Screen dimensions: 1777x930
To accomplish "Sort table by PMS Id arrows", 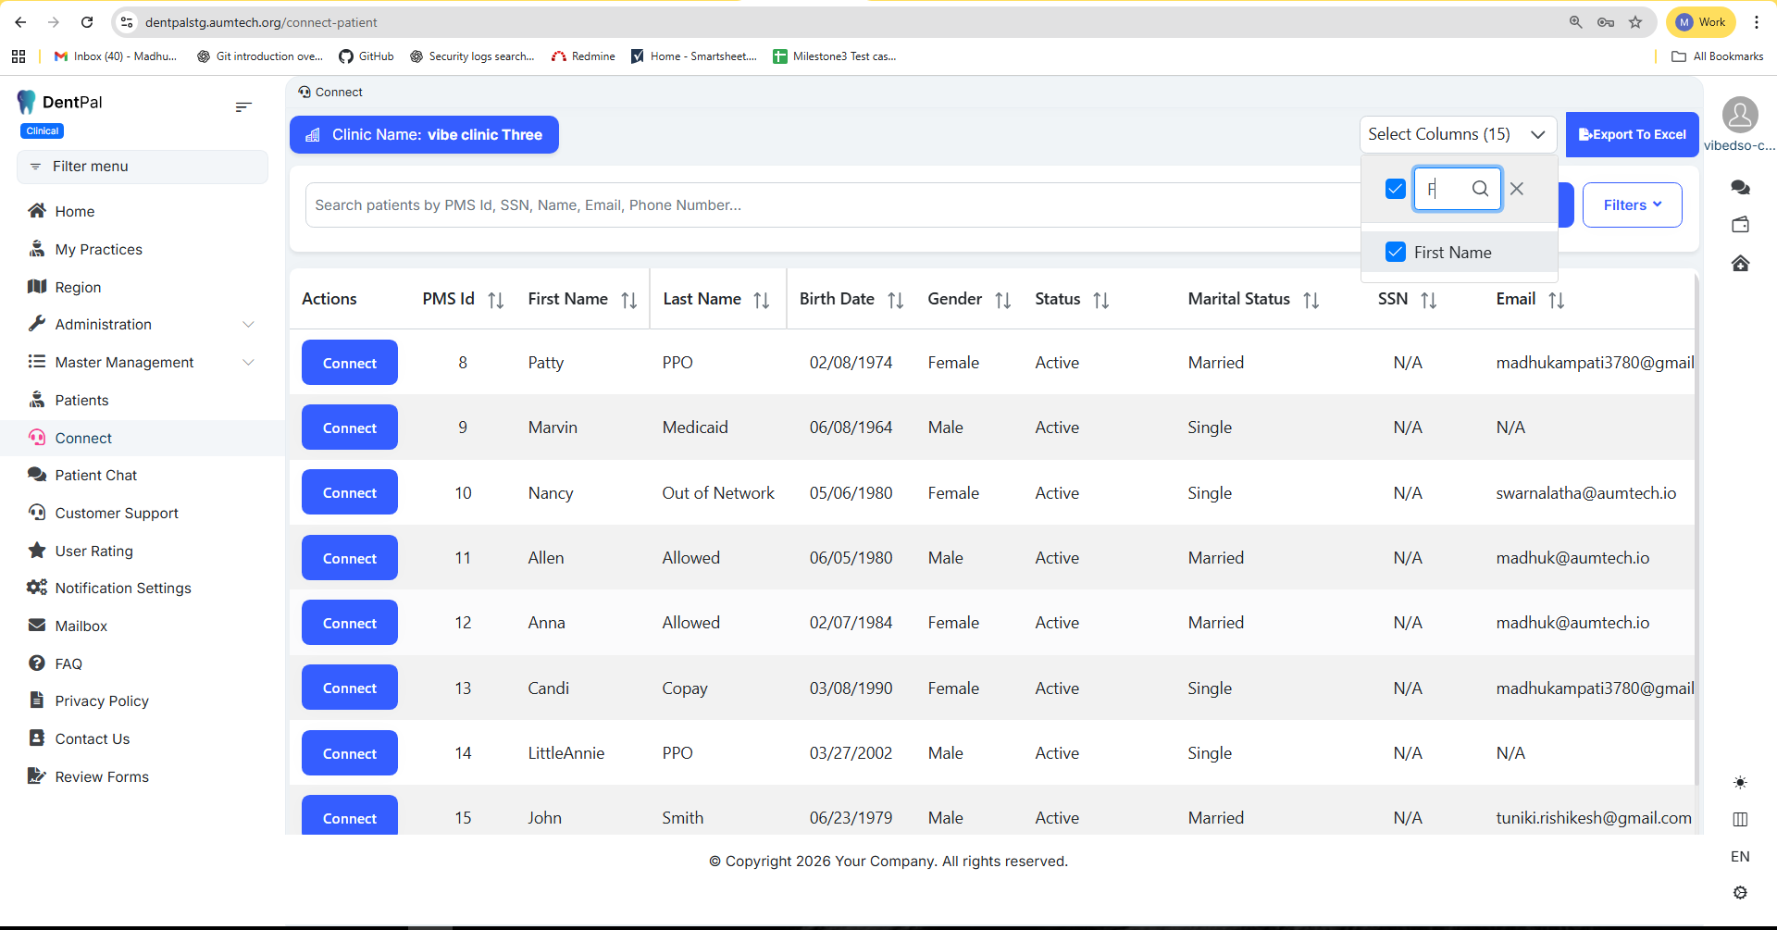I will 496,300.
